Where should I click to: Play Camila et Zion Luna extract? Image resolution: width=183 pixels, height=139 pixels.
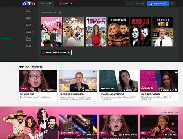[x=78, y=125]
